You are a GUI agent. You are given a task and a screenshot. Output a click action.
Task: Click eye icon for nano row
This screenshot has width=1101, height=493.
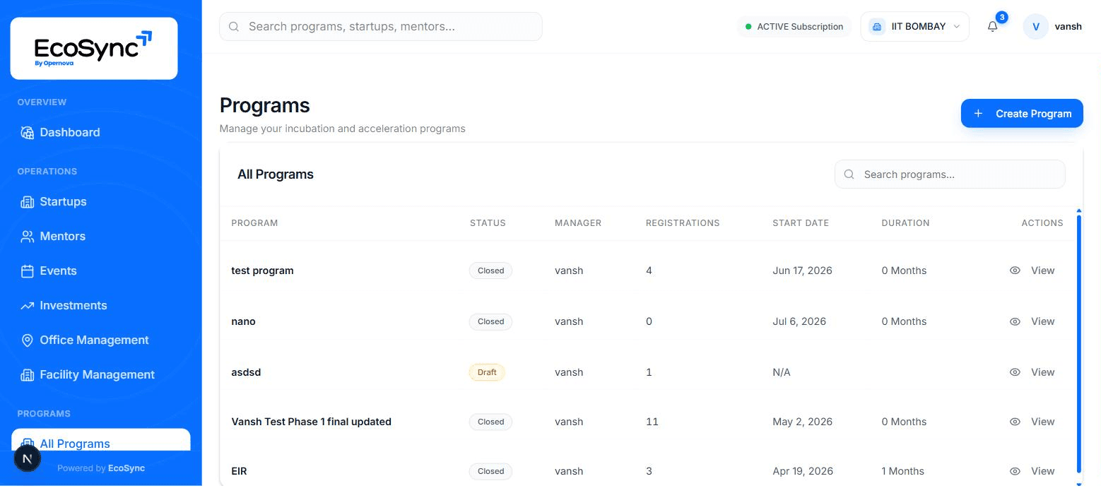(x=1015, y=321)
